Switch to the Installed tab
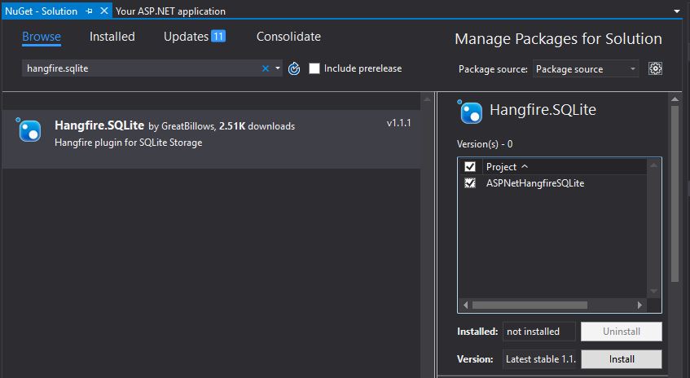Screen dimensions: 690x378 pos(112,37)
